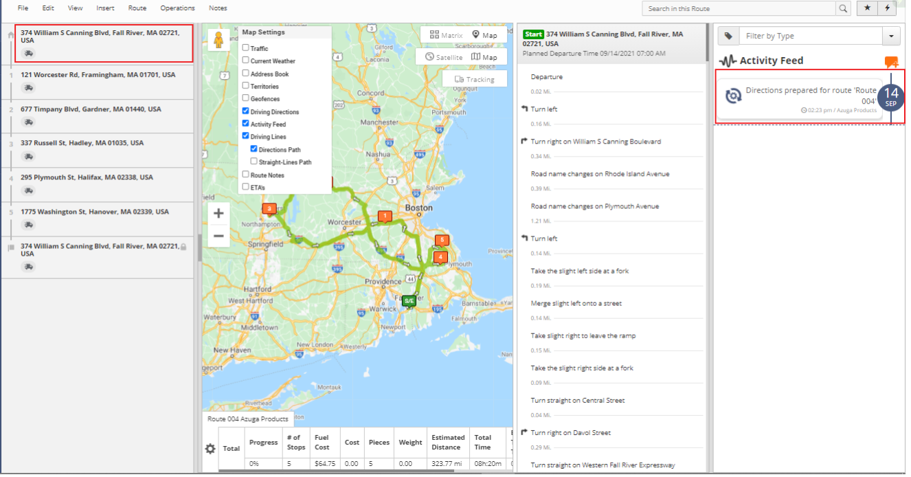Image resolution: width=911 pixels, height=477 pixels.
Task: Open the File menu
Action: (x=23, y=8)
